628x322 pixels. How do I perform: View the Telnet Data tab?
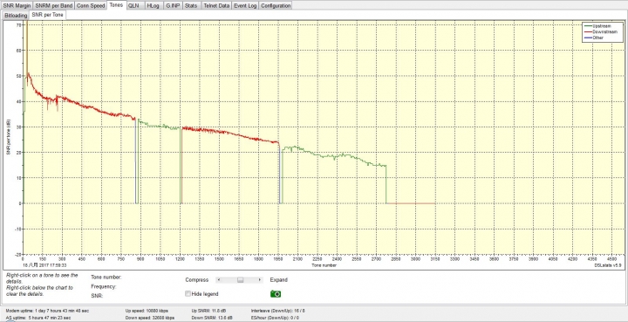216,5
